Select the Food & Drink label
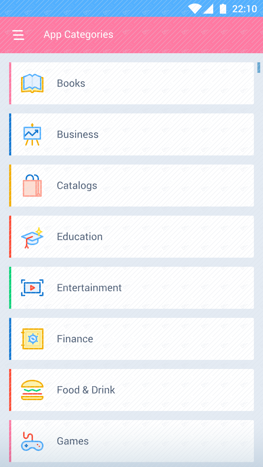 (86, 390)
